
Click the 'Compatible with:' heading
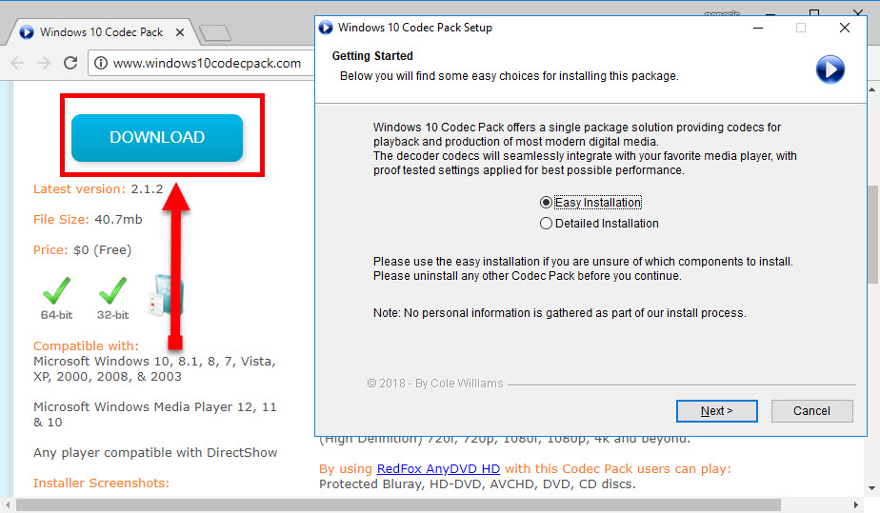tap(86, 345)
